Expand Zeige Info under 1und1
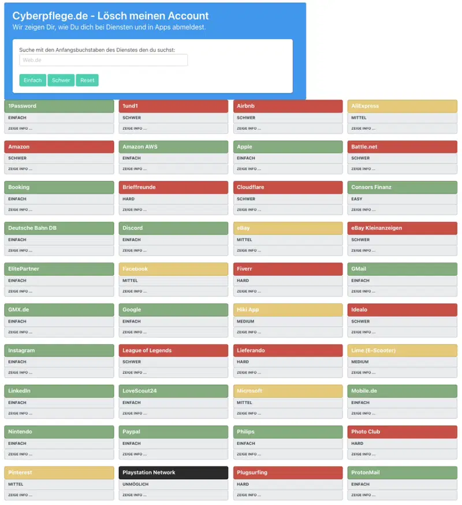The width and height of the screenshot is (462, 505). pos(173,129)
